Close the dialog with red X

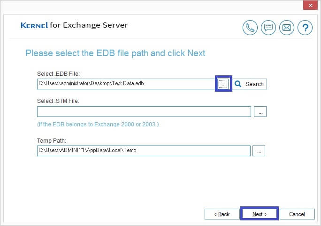310,5
